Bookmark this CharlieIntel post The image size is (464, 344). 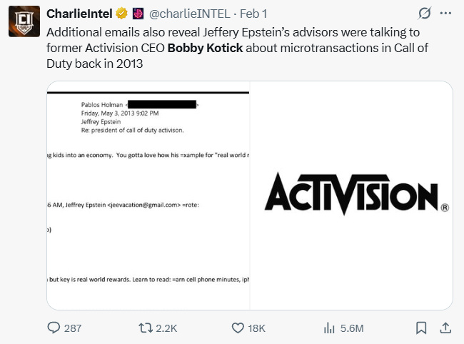421,328
